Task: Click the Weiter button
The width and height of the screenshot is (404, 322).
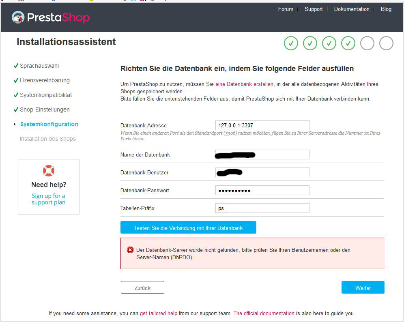Action: coord(363,288)
